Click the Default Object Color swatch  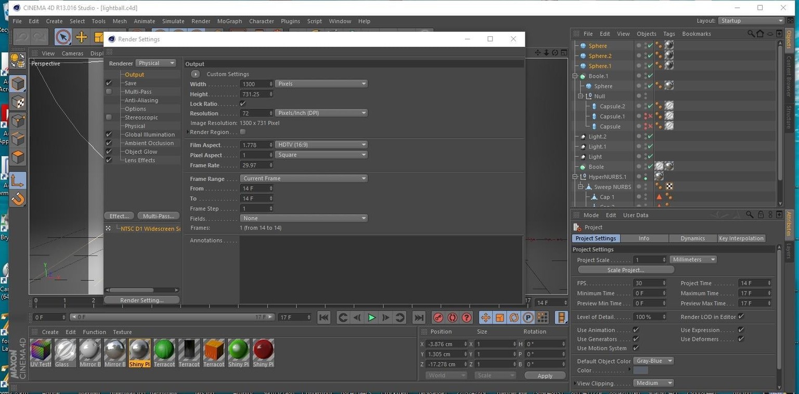click(640, 370)
